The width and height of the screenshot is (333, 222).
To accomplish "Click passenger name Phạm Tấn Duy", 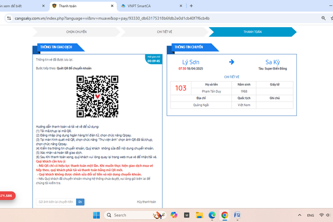I will (211, 92).
